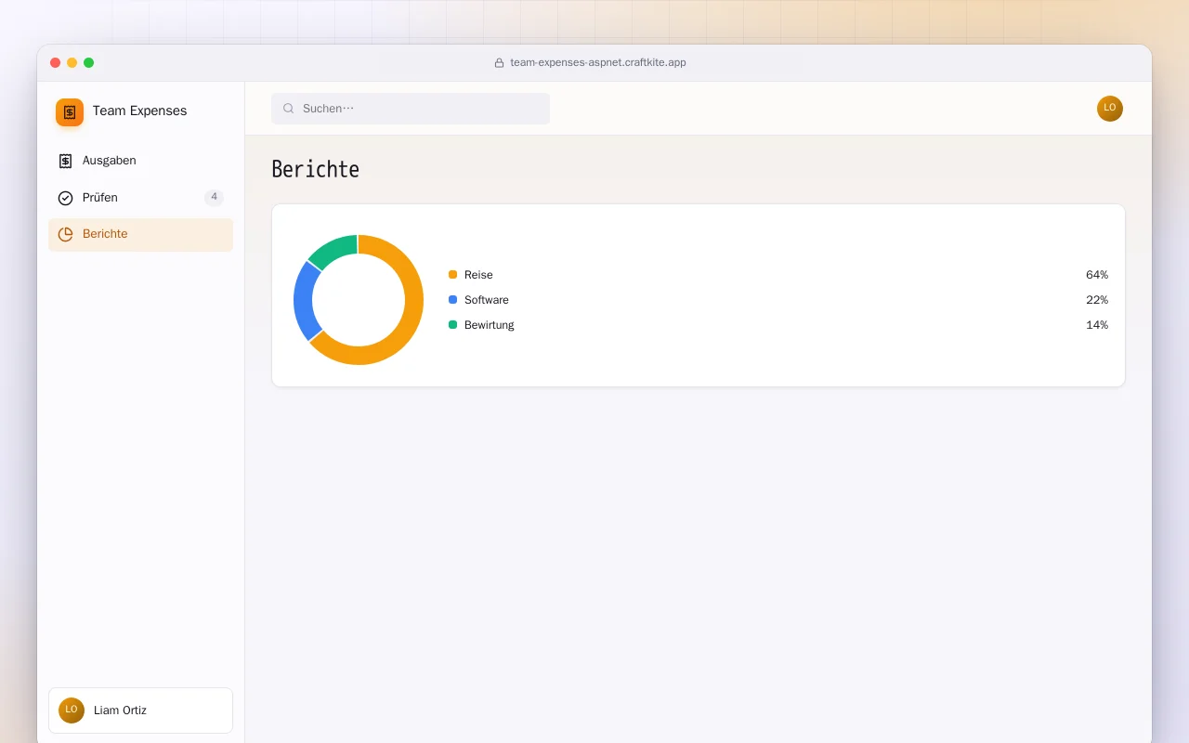Select the Bewirtung legend label
Screen dimensions: 1189x743
click(x=489, y=325)
